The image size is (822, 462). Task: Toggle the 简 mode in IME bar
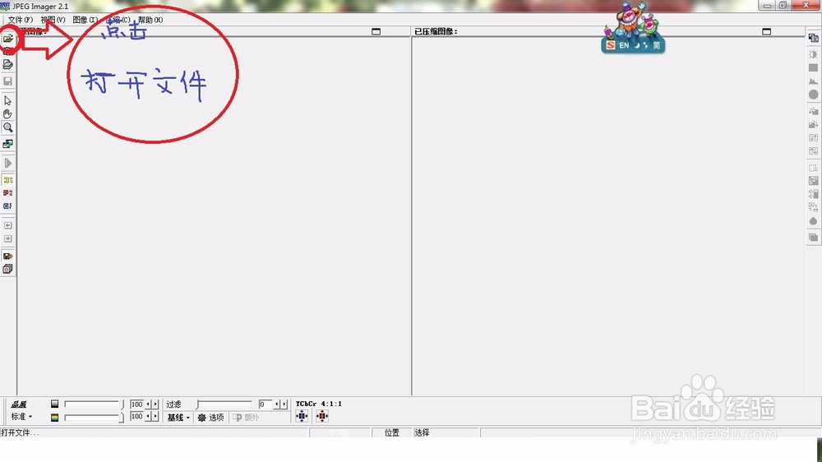656,45
